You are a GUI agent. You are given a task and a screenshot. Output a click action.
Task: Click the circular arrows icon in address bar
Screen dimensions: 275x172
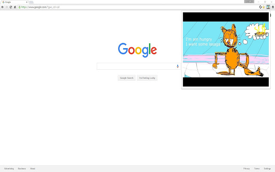(260, 7)
